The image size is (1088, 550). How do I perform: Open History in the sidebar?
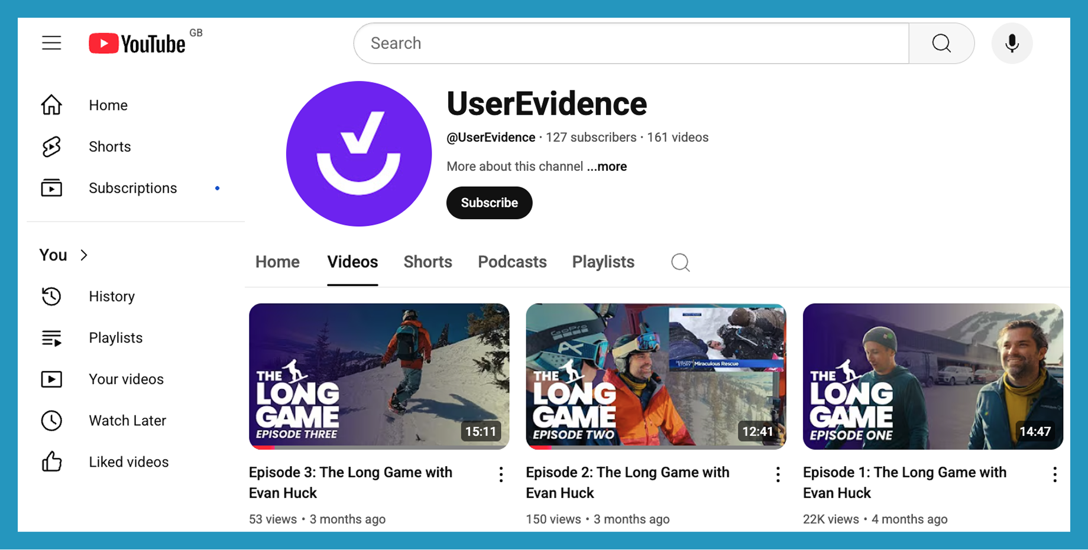click(x=112, y=296)
